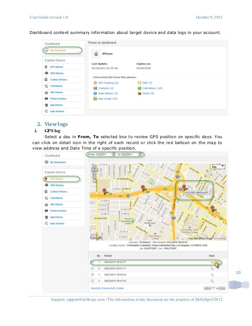Open the To date calendar picker
Screen dimensions: 252x326
(140, 154)
